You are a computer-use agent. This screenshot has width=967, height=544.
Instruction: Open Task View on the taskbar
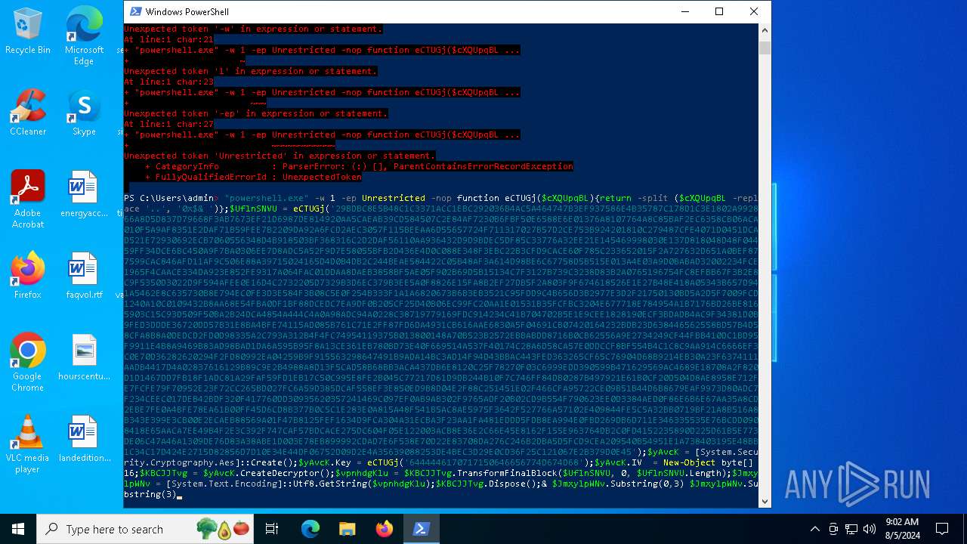pyautogui.click(x=273, y=529)
